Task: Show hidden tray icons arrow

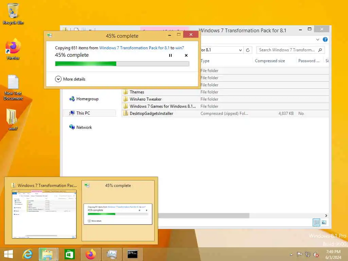Action: 291,255
